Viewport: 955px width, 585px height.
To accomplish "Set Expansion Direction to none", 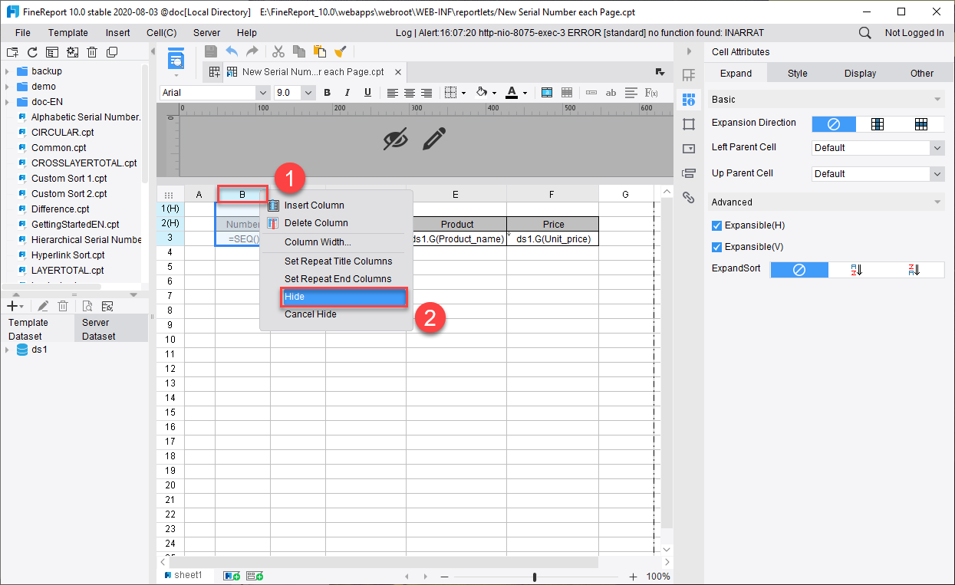I will [834, 124].
